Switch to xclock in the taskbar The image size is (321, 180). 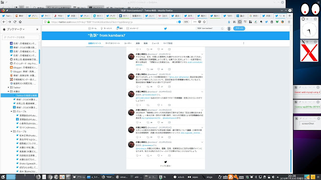[179, 177]
